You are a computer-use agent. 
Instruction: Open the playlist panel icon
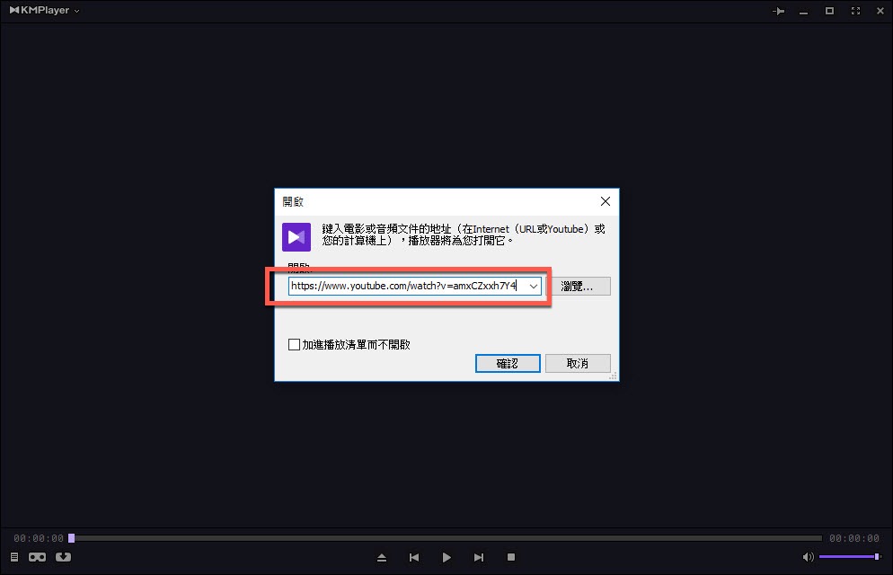14,557
